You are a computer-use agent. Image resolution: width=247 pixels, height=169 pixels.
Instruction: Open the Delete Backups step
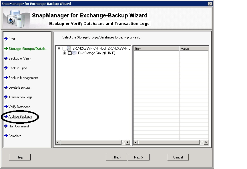pos(19,87)
